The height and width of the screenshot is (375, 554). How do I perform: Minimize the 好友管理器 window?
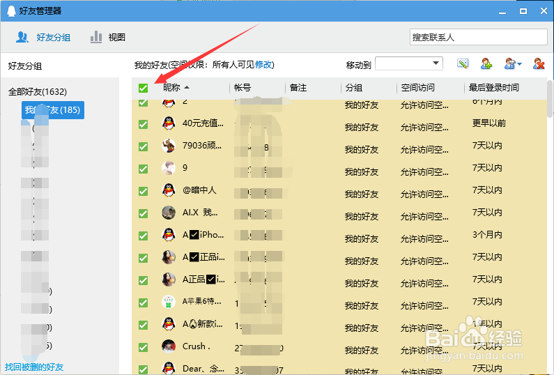coord(502,11)
